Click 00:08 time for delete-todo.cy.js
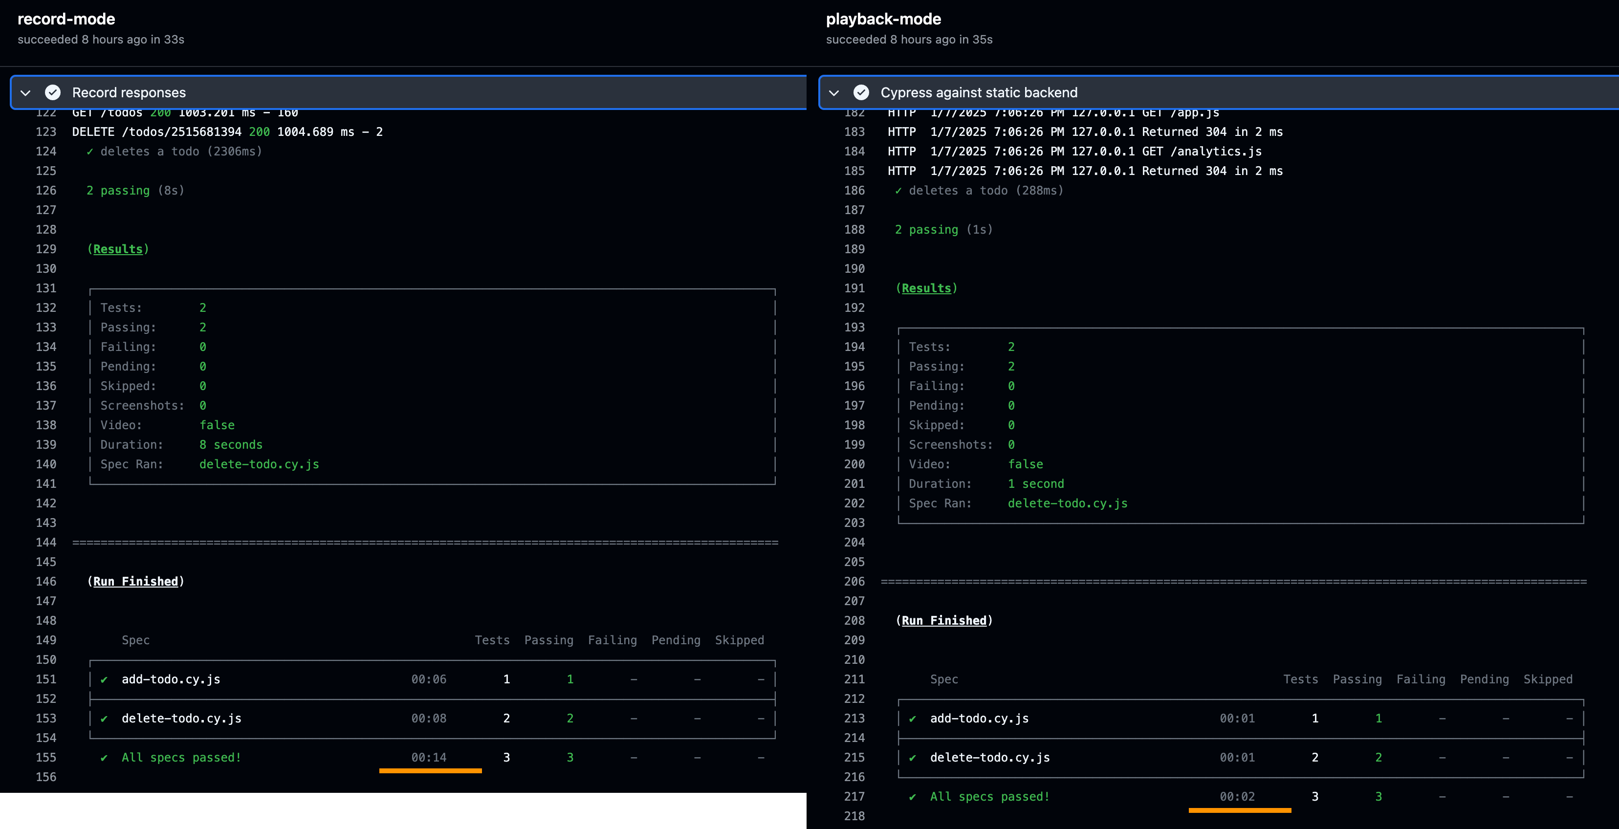This screenshot has width=1619, height=829. tap(429, 719)
